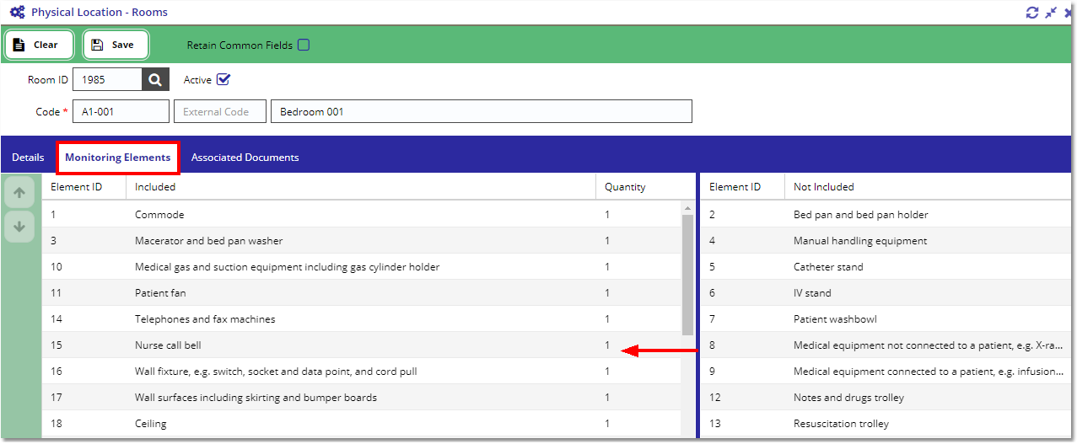Click the collapse window arrows icon
The height and width of the screenshot is (444, 1077).
[1051, 13]
